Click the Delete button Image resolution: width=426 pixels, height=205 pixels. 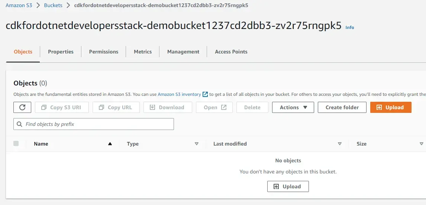(252, 107)
